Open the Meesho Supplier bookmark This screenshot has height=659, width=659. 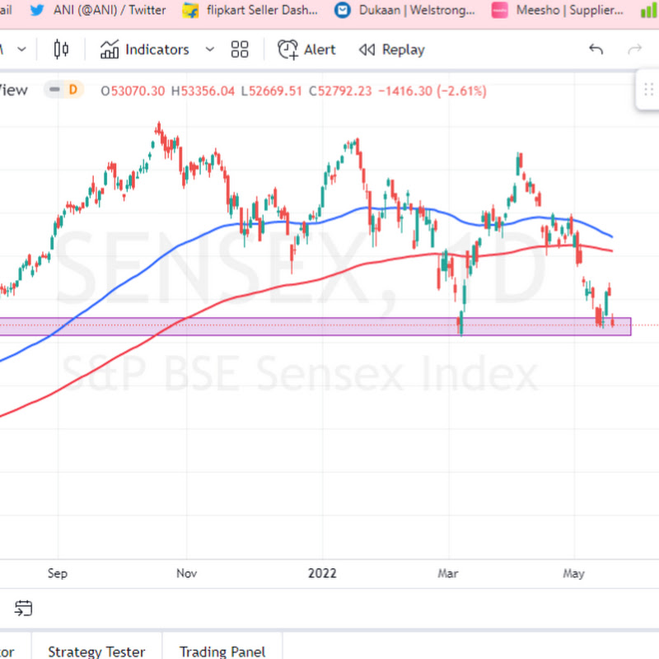tap(558, 10)
